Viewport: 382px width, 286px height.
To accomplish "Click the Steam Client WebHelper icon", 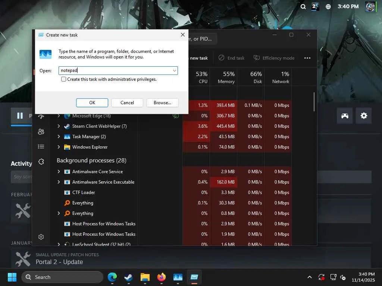I will [x=67, y=126].
